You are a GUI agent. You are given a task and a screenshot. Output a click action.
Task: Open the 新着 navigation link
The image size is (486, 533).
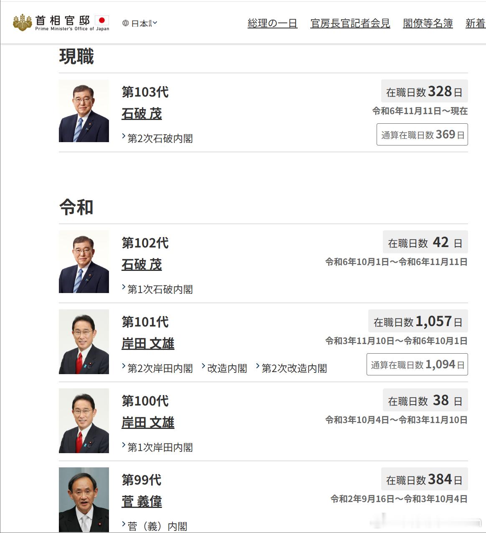click(x=476, y=23)
